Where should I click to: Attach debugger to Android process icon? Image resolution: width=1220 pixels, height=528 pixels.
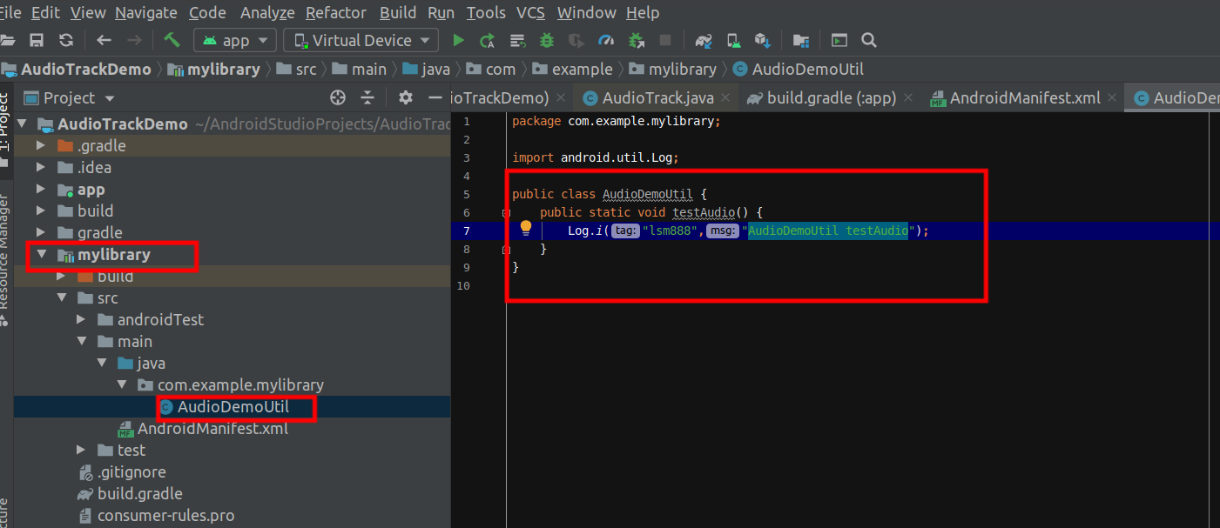637,40
